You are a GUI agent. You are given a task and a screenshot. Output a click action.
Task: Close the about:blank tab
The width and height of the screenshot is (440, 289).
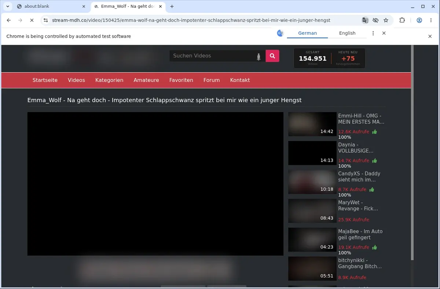click(x=84, y=6)
